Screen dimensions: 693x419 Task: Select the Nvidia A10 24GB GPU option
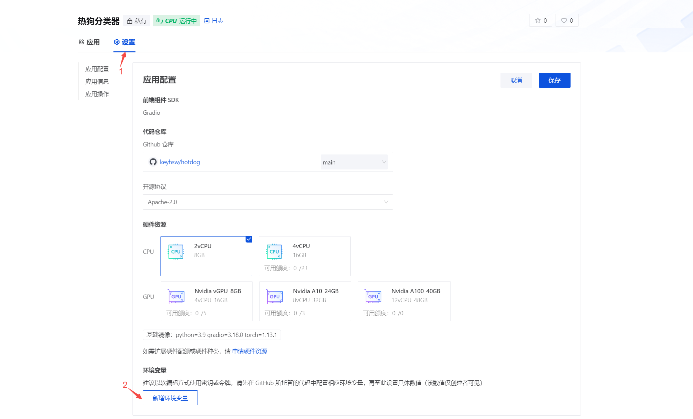click(305, 300)
